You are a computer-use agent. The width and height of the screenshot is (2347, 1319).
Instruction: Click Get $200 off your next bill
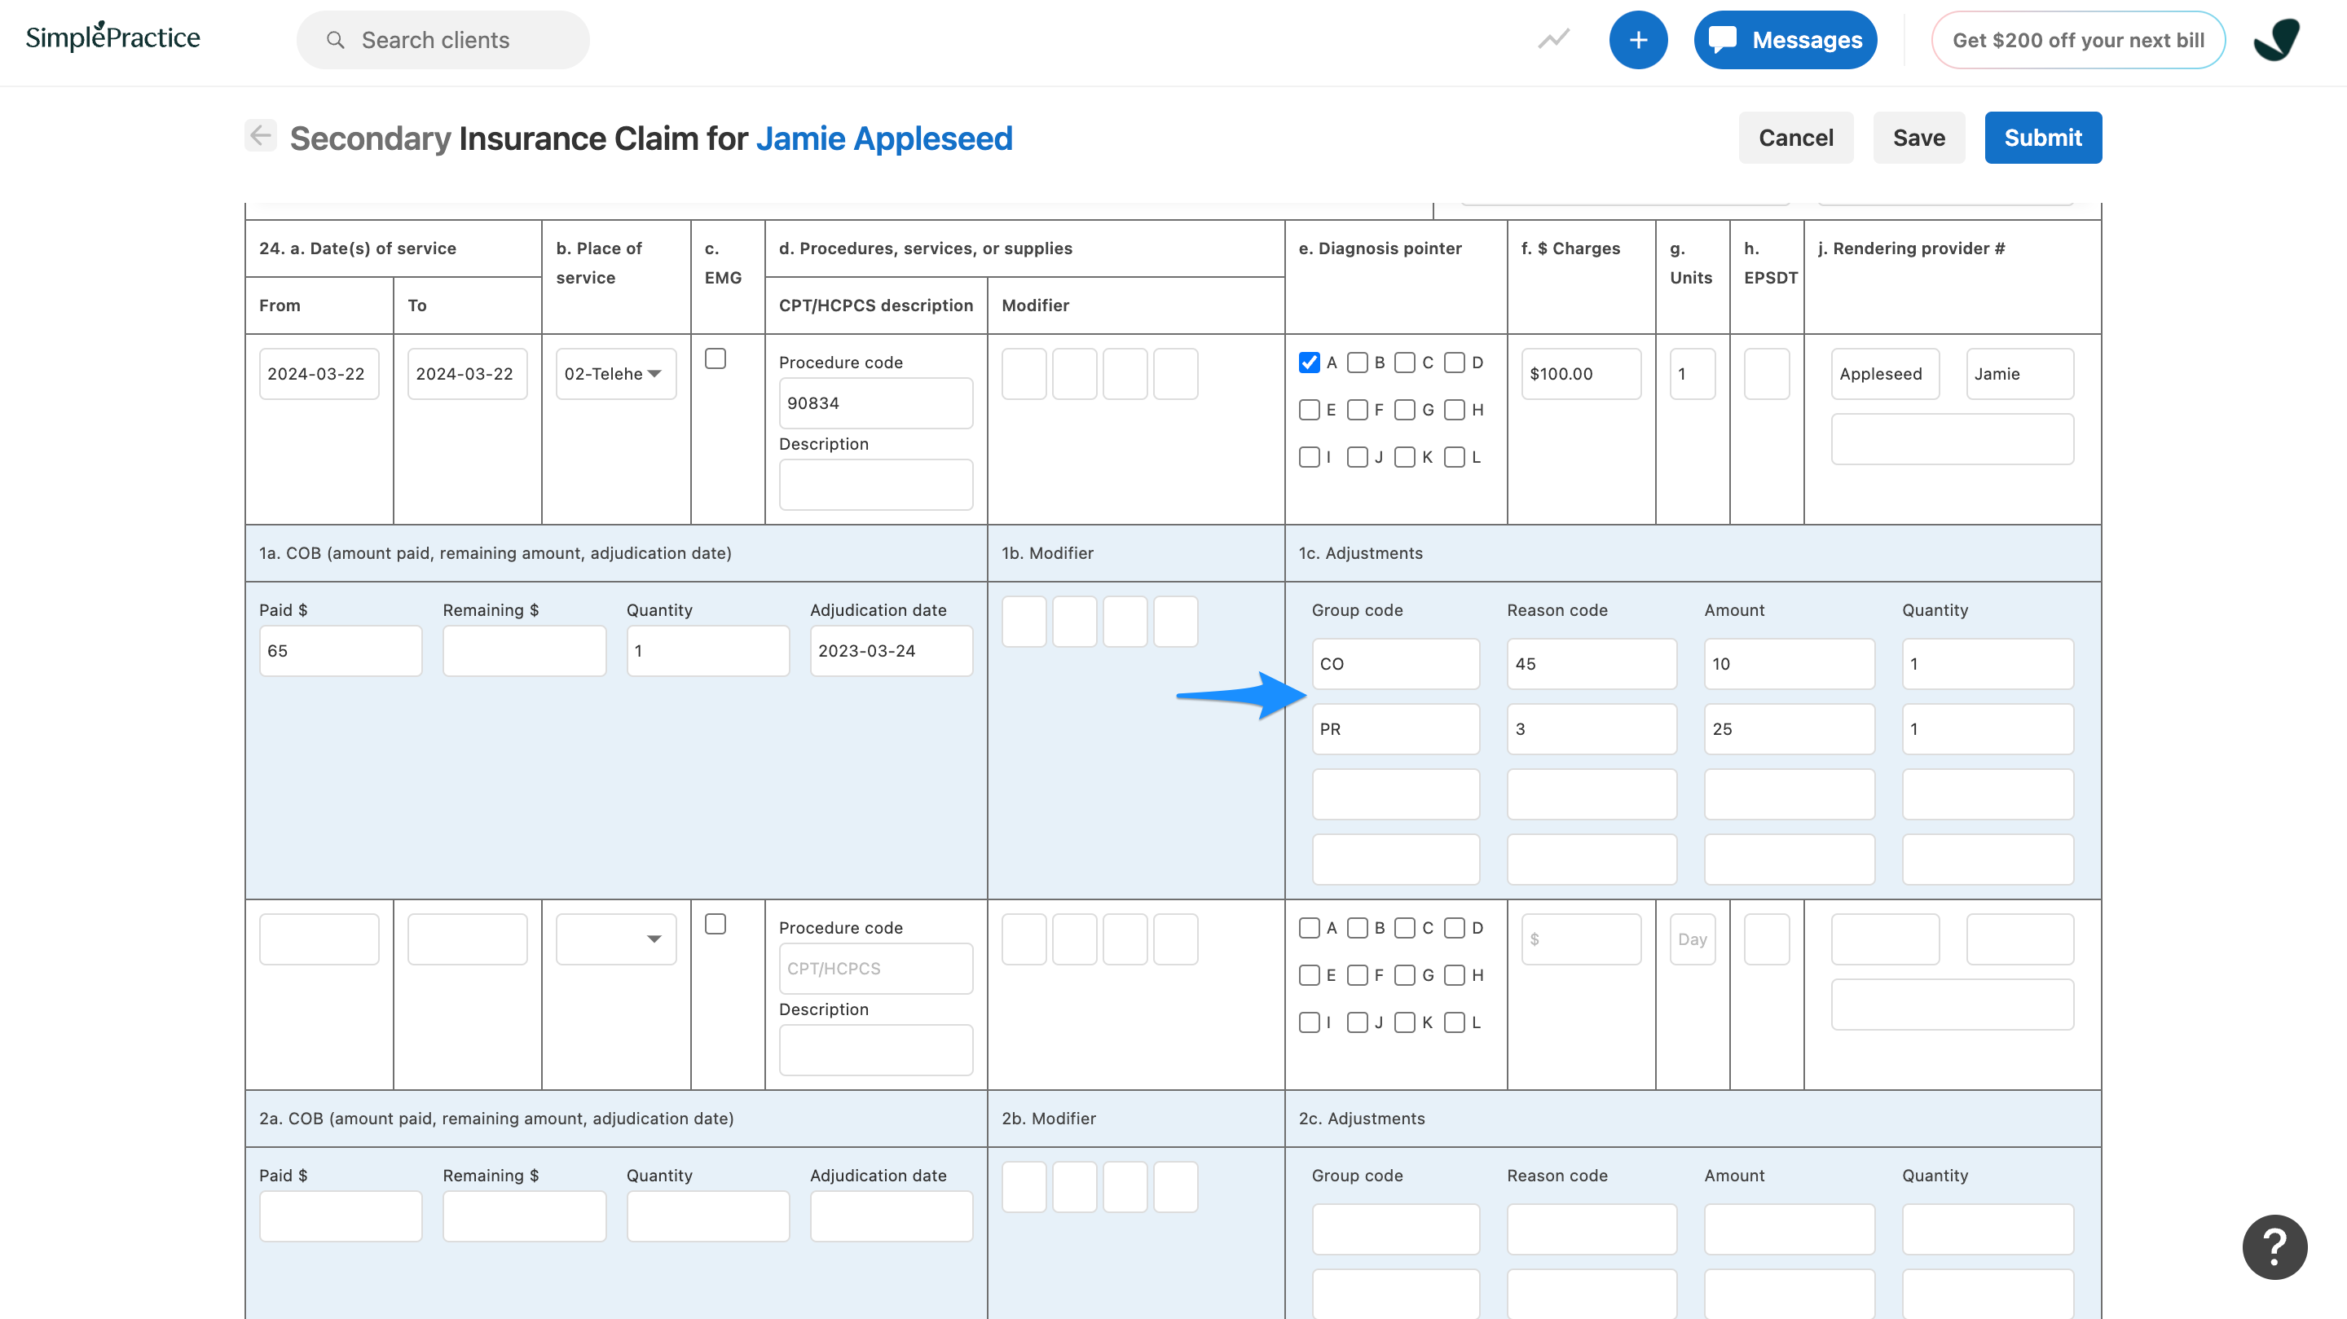pos(2078,40)
